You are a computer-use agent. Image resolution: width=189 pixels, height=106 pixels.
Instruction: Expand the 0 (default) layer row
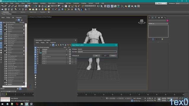(x=38, y=49)
